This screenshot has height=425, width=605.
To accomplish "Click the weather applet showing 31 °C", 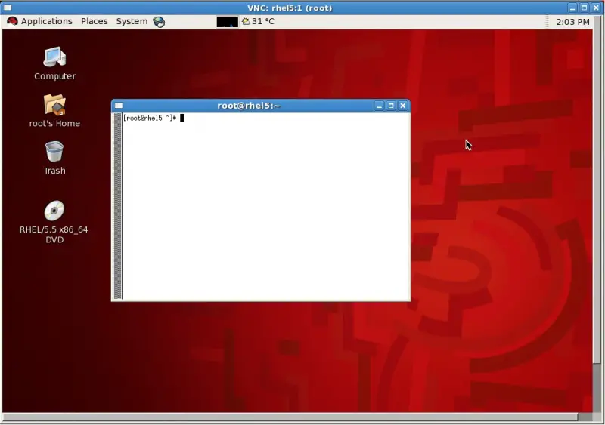I will (258, 22).
